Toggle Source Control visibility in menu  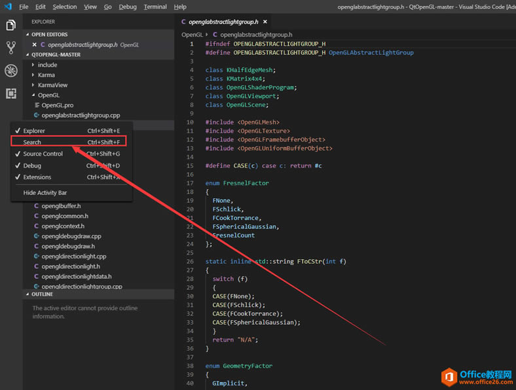coord(71,154)
